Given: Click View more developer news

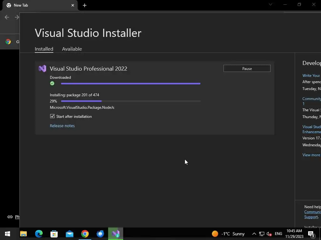Looking at the screenshot, I should pyautogui.click(x=311, y=155).
